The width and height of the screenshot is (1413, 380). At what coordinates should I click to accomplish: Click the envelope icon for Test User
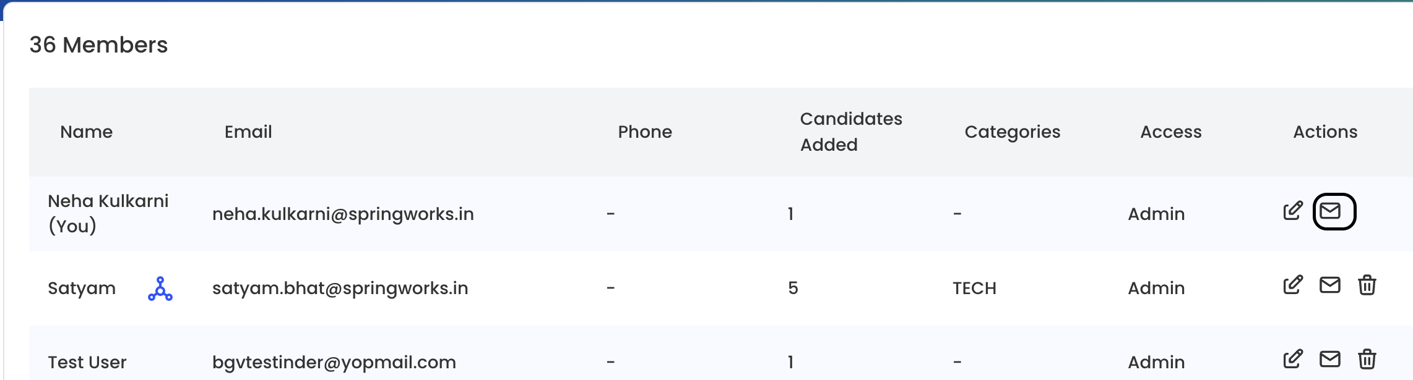coord(1330,360)
